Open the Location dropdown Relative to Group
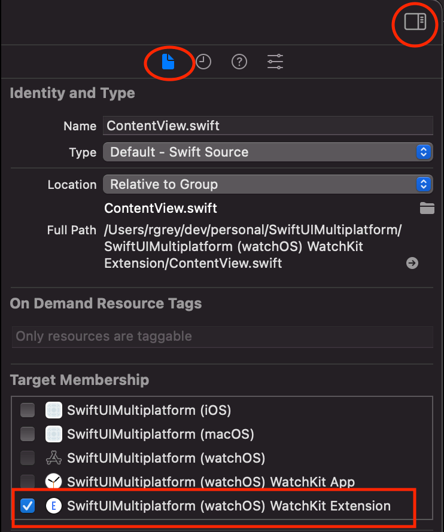Viewport: 444px width, 532px height. tap(267, 184)
